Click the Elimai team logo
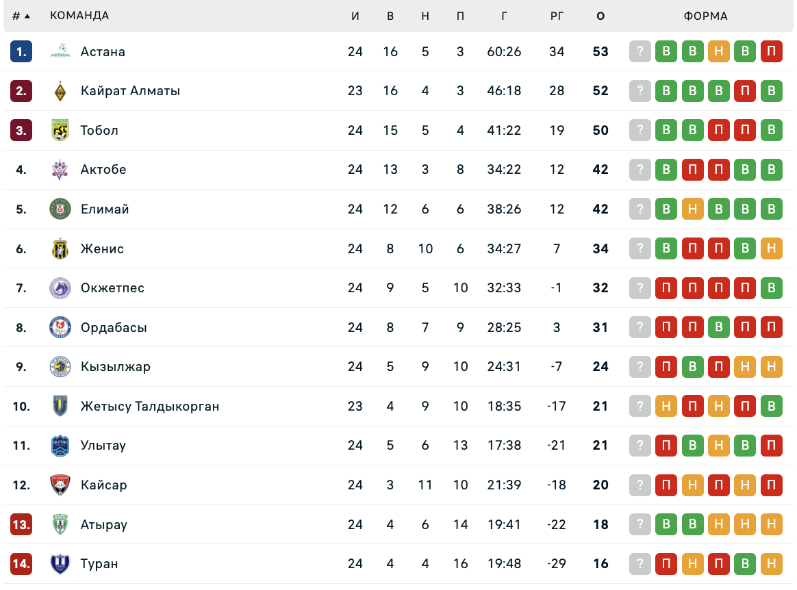The image size is (797, 590). (x=60, y=209)
